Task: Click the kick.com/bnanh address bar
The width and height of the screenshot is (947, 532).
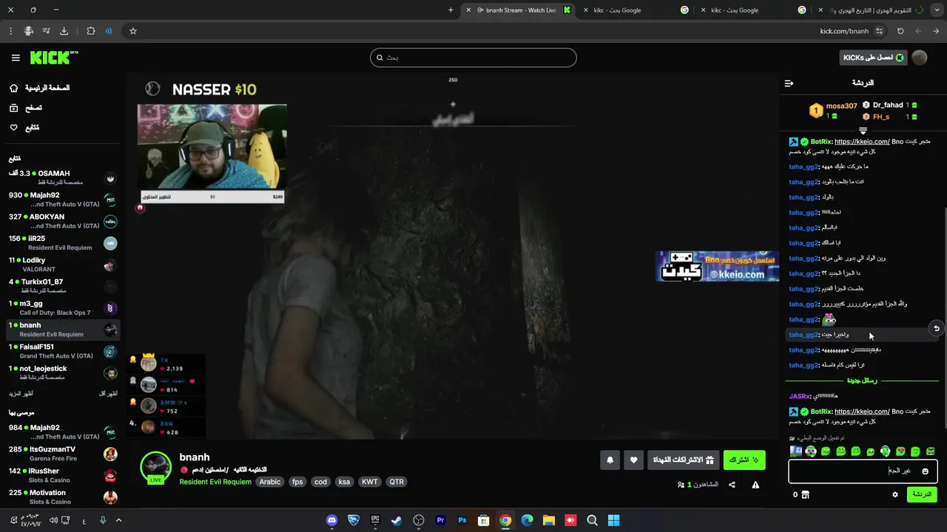Action: click(x=844, y=31)
